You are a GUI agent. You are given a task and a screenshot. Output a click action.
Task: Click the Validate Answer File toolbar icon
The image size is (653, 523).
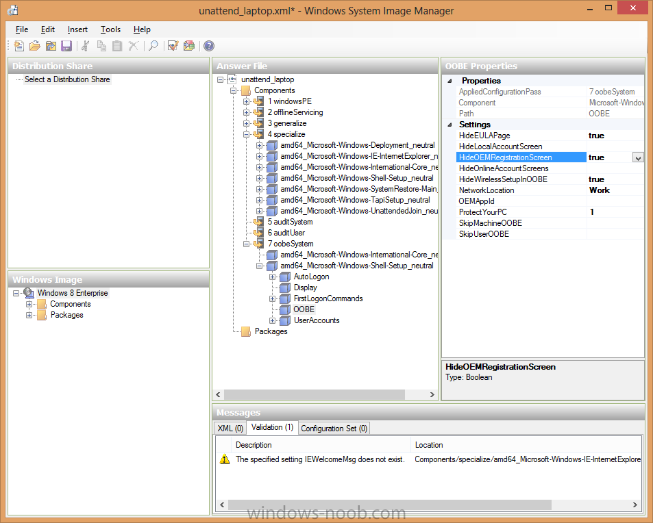tap(173, 46)
